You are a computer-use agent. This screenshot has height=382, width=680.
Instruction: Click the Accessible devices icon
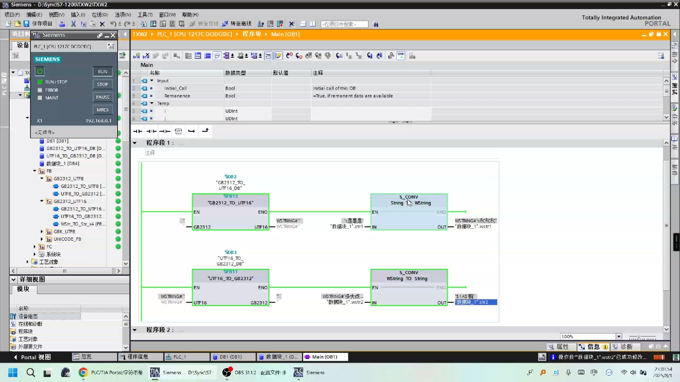pos(261,24)
